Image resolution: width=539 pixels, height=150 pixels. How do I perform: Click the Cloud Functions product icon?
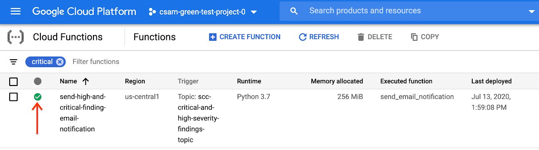pyautogui.click(x=15, y=37)
